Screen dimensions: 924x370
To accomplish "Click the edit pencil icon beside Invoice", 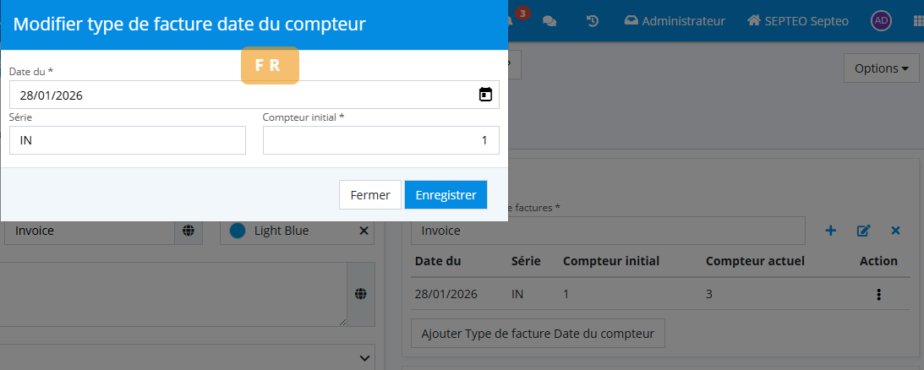I will click(863, 231).
